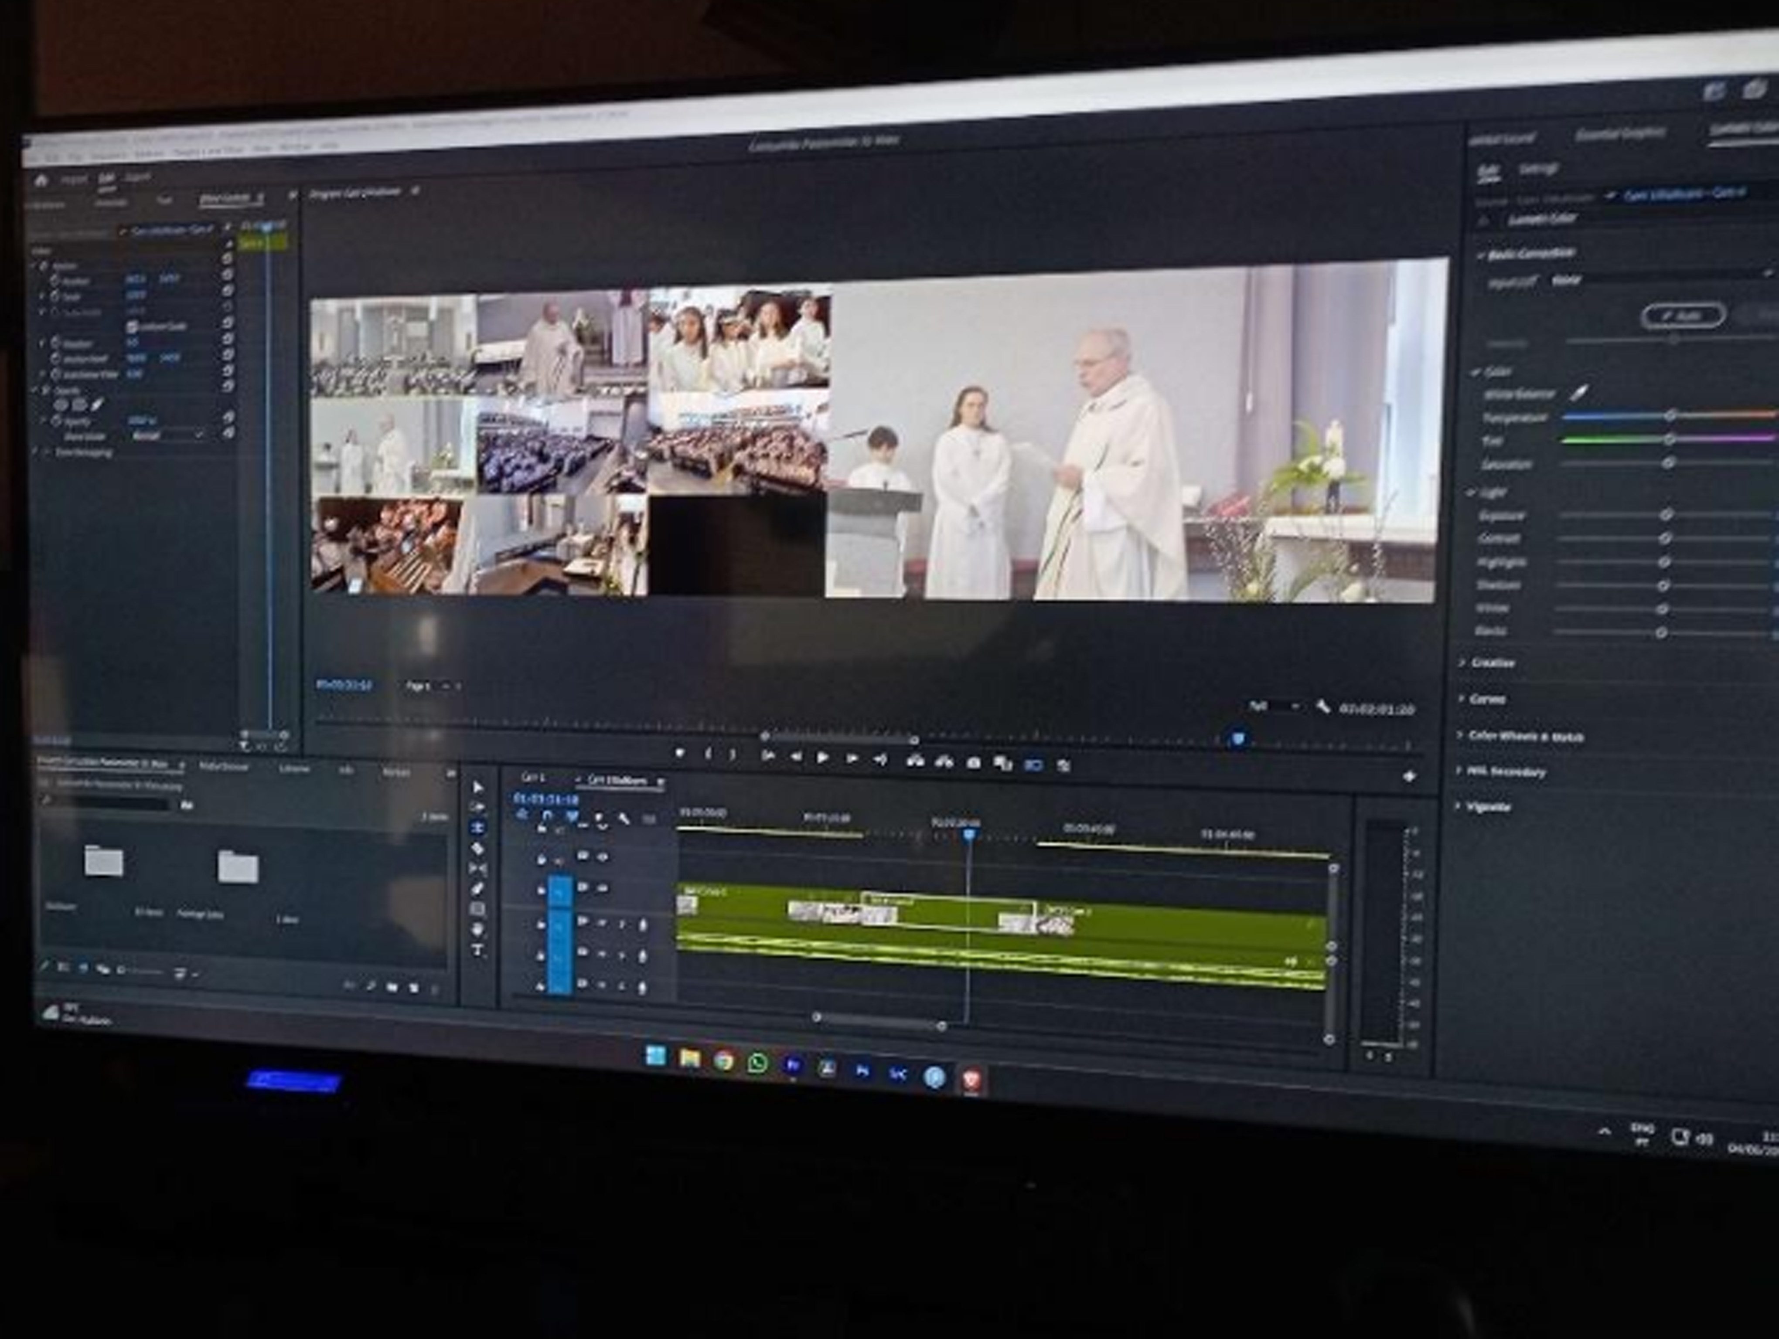
Task: Open the Media Browser tab
Action: [x=224, y=768]
